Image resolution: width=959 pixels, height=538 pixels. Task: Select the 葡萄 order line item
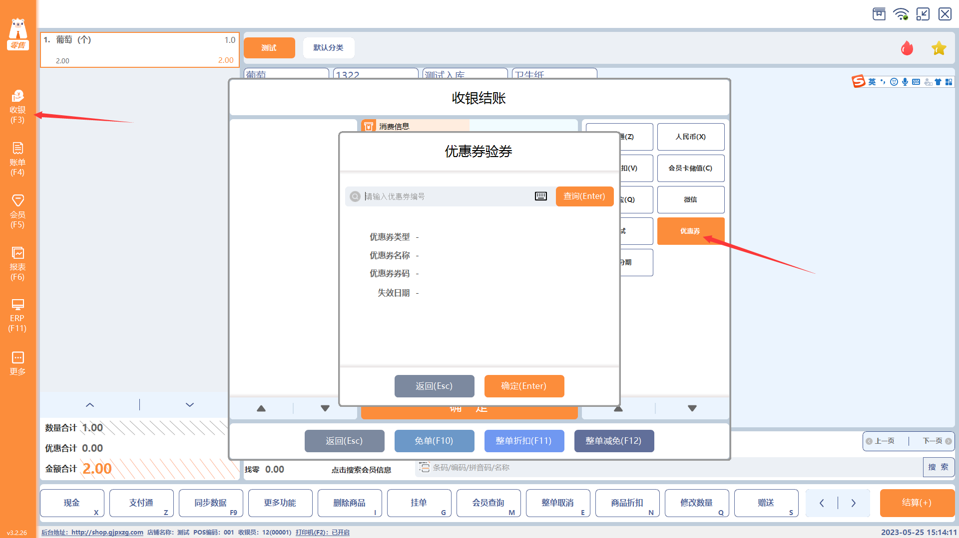[x=140, y=50]
